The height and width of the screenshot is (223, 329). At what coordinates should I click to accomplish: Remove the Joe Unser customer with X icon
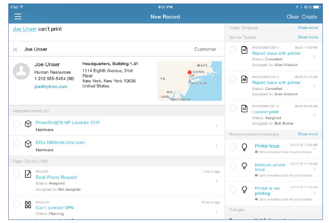[15, 50]
